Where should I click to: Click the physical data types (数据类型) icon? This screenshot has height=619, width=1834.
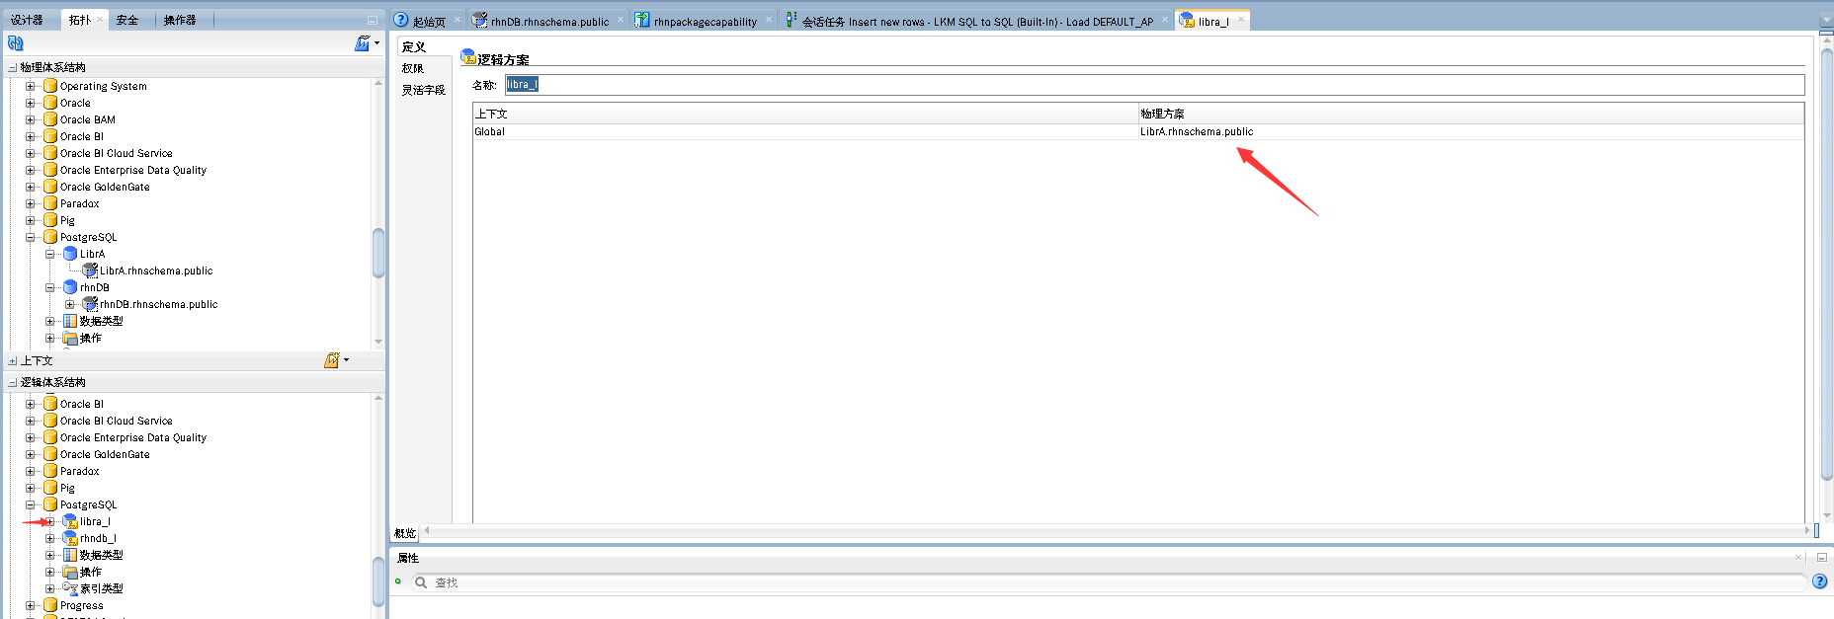tap(70, 321)
